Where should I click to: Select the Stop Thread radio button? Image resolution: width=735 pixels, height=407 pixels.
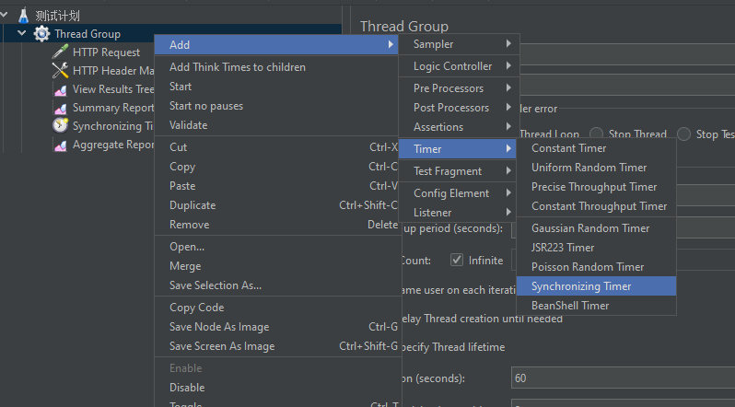coord(597,134)
